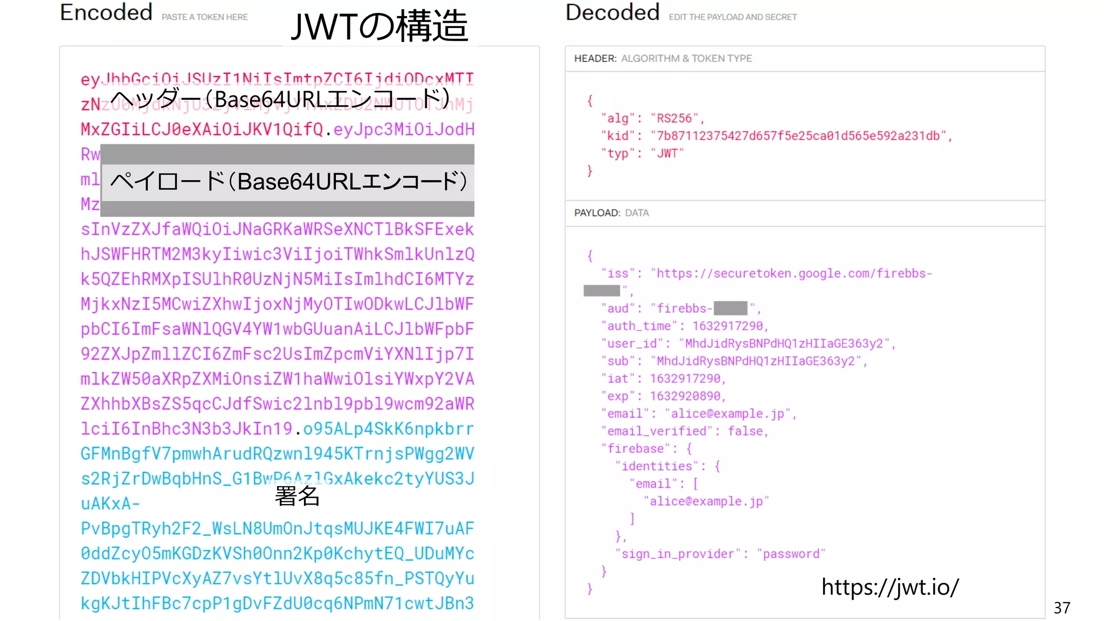Viewport: 1104px width, 621px height.
Task: Click the signature line starting 'GFMnBgfV7pmwhArudRQzwn'
Action: point(277,453)
